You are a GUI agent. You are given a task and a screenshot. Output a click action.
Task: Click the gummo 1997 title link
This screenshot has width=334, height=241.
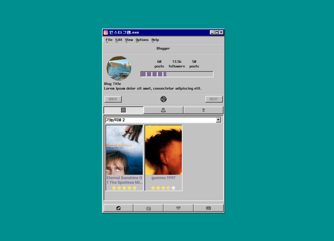(x=163, y=178)
